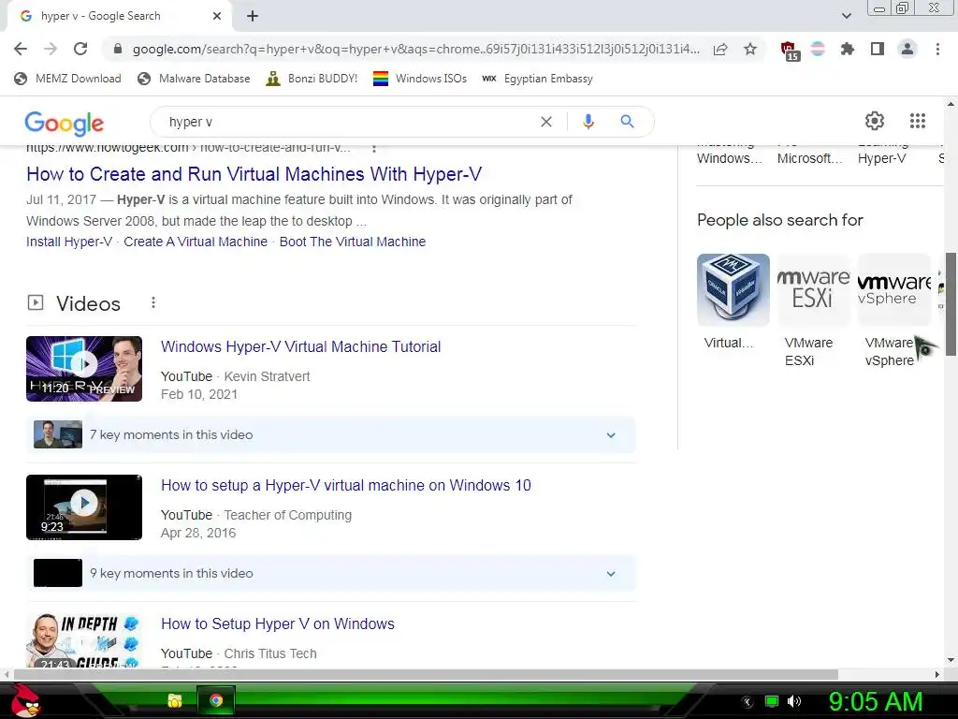Play the Teacher of Computing video thumbnail
The image size is (958, 719).
(x=84, y=507)
